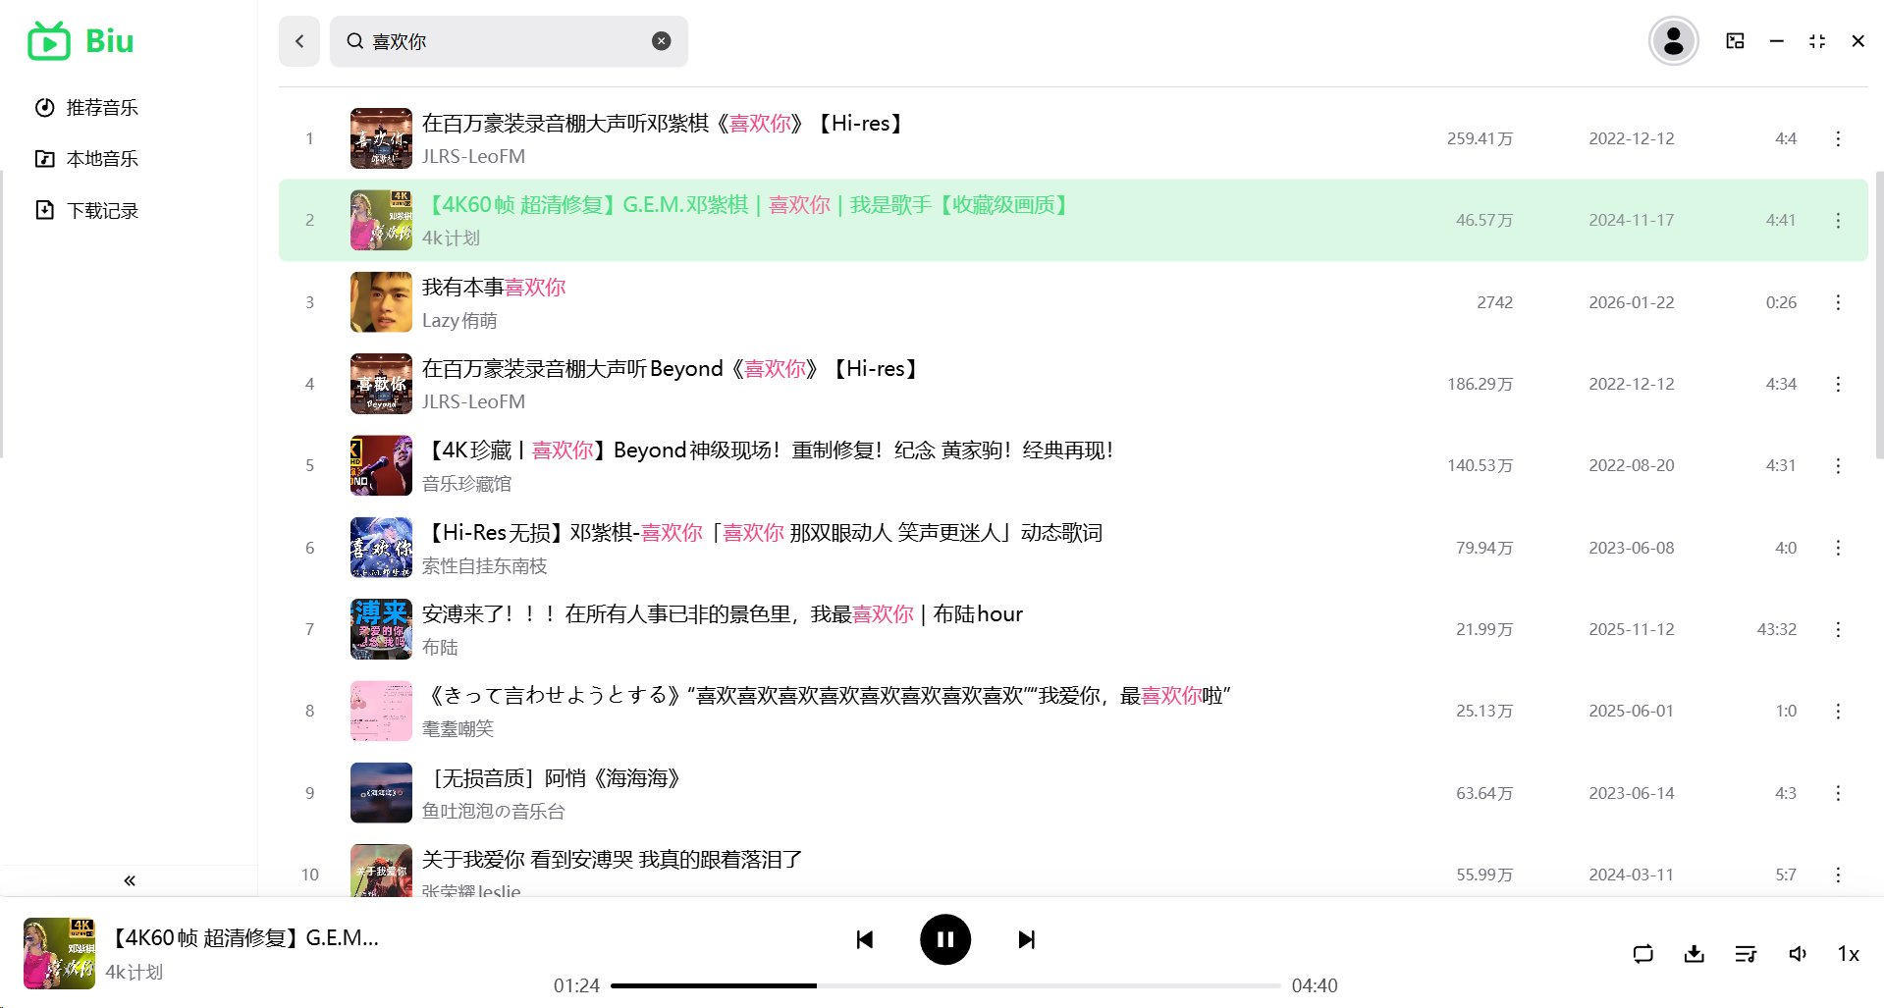Click the search magnifier icon
The height and width of the screenshot is (1008, 1884).
(x=353, y=40)
